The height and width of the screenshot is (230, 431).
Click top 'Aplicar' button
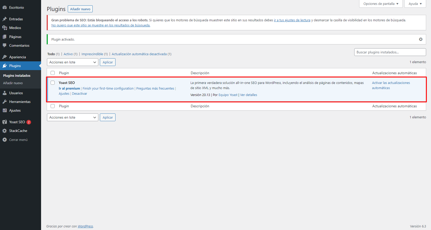click(108, 62)
